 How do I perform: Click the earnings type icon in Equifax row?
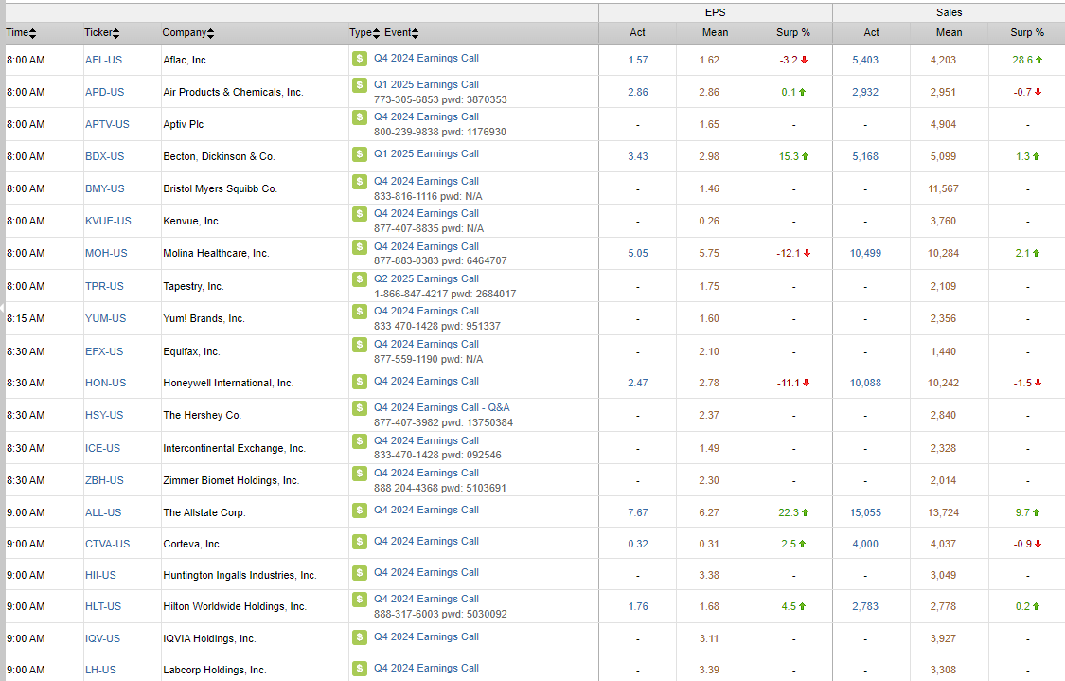click(x=360, y=345)
